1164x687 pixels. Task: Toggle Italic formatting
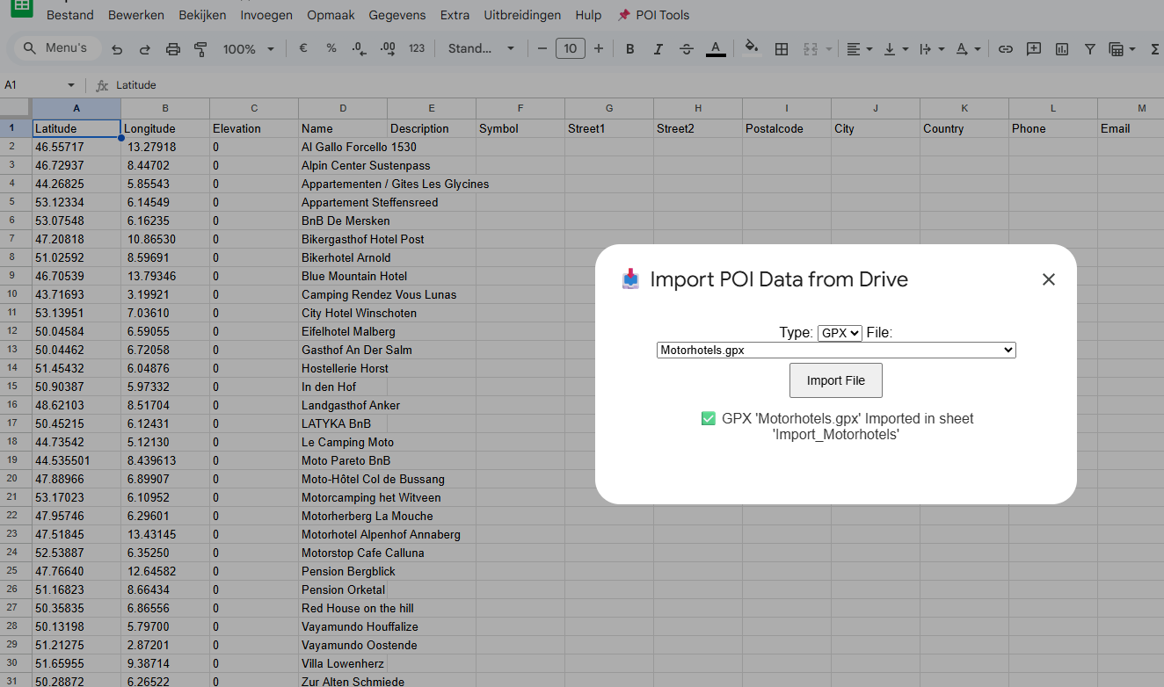(658, 49)
